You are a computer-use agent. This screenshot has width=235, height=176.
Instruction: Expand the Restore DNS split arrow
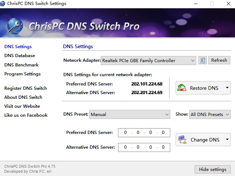(227, 88)
